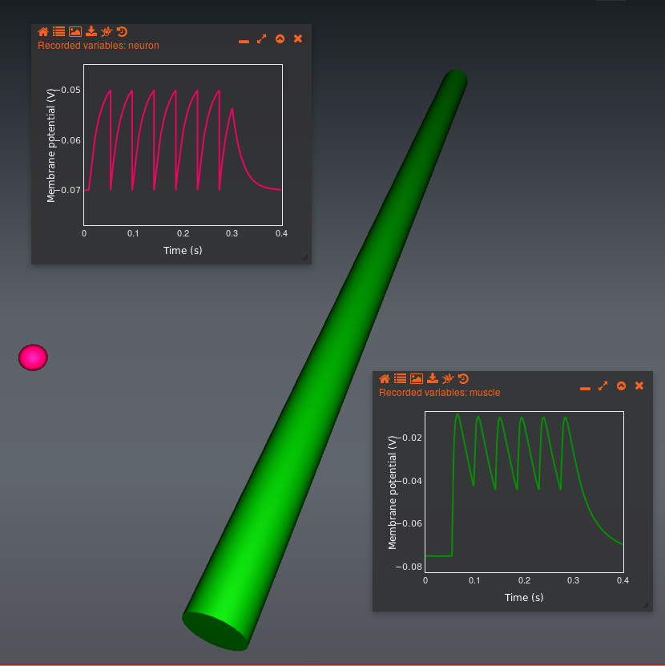Screen dimensions: 665x666
Task: Open history icon in muscle widget
Action: coord(463,379)
